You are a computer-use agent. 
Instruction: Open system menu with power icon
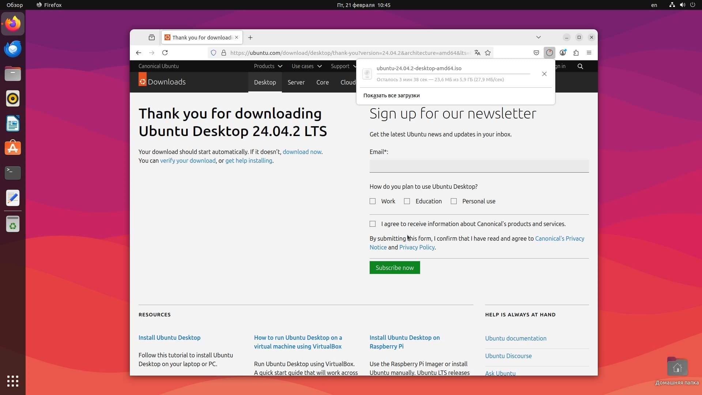click(682, 5)
